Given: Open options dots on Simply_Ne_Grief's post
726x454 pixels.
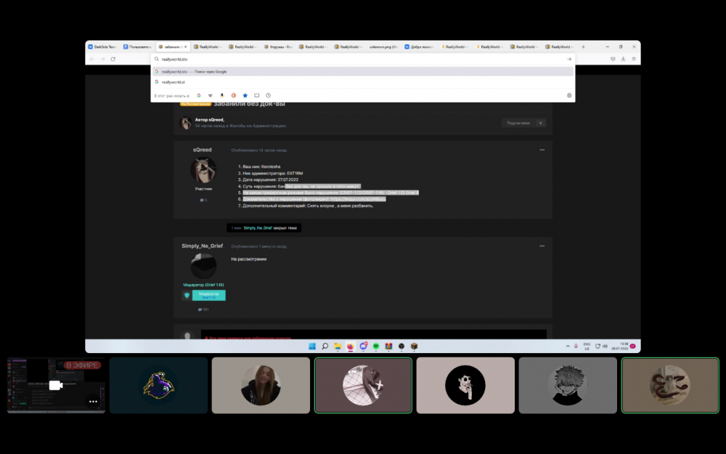Looking at the screenshot, I should point(542,246).
